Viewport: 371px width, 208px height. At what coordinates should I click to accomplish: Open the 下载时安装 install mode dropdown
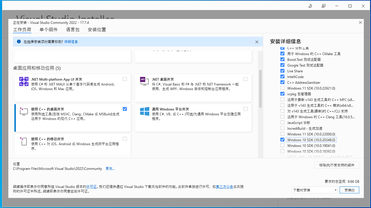pyautogui.click(x=314, y=190)
